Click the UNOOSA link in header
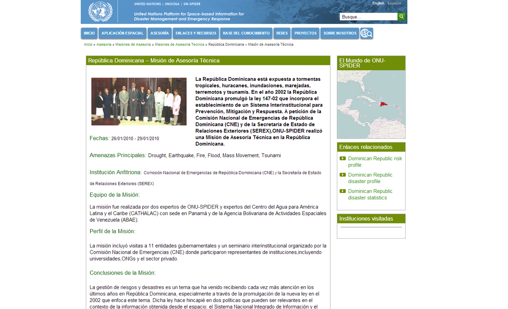This screenshot has width=508, height=309. pos(172,4)
